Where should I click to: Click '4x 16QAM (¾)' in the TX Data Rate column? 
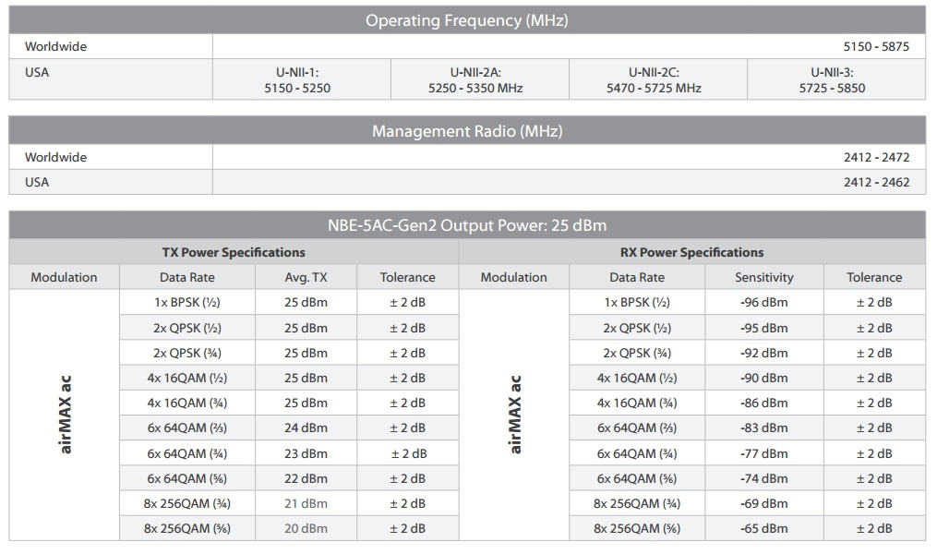[x=187, y=403]
